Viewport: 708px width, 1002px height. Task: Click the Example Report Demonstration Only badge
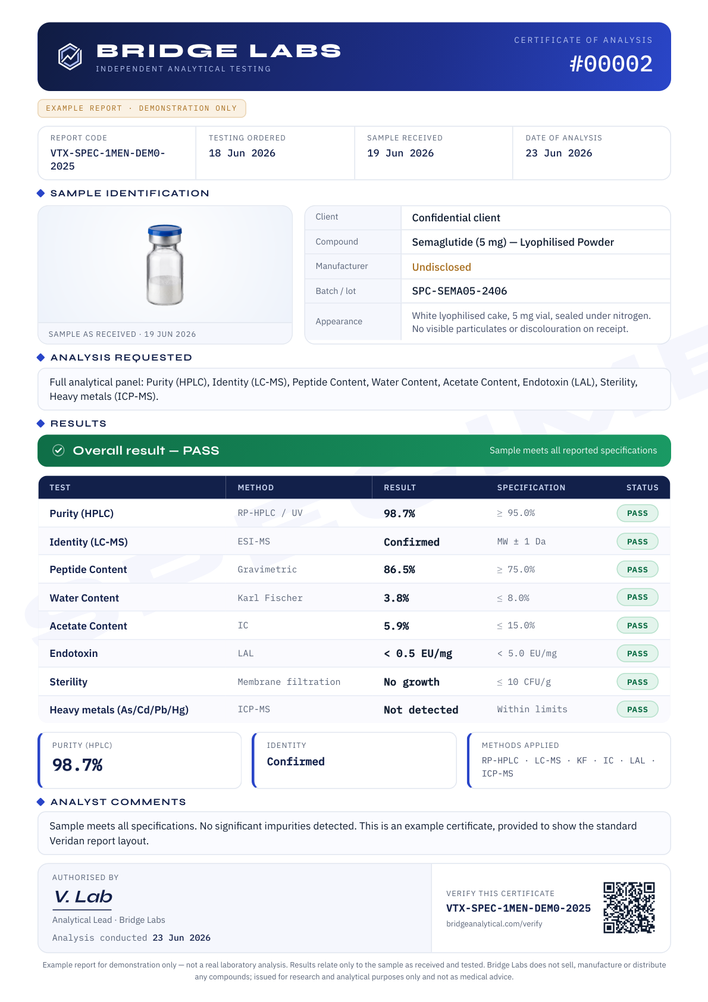(142, 108)
